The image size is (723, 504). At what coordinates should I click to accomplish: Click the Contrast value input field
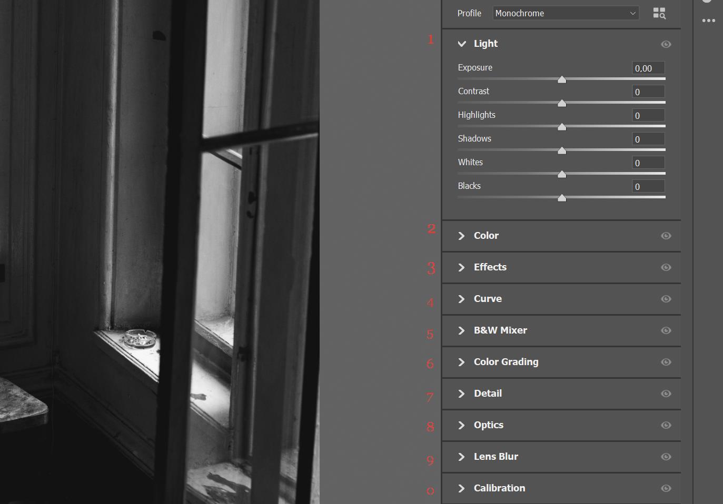pos(648,92)
